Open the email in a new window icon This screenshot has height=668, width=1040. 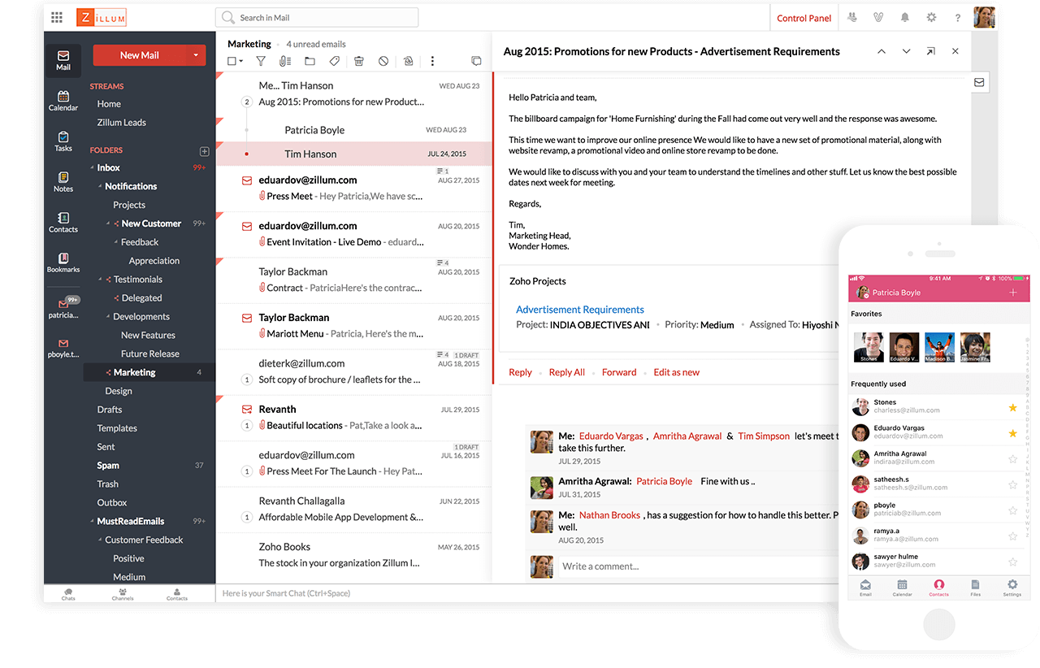[x=931, y=51]
